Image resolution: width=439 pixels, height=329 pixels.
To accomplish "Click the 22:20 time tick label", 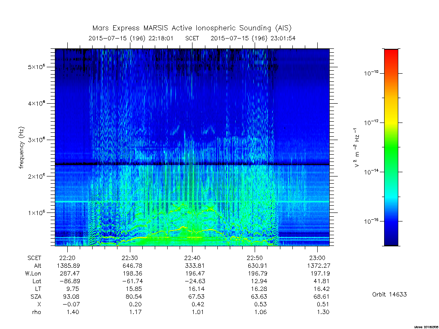I will [x=67, y=258].
